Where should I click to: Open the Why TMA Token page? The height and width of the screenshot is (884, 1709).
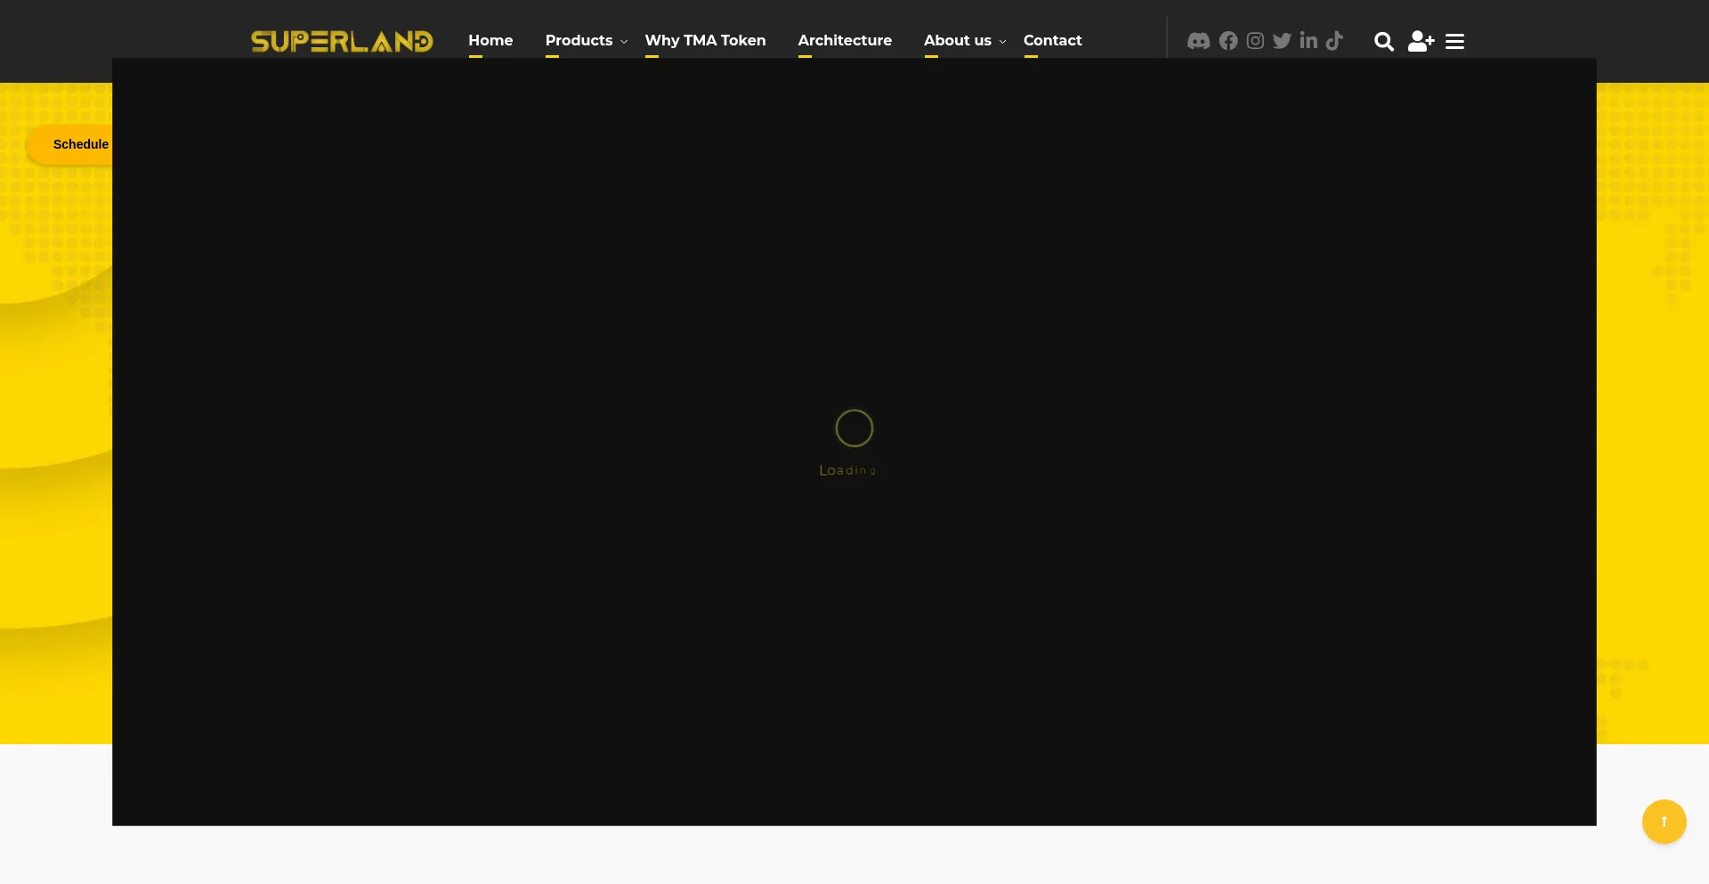coord(705,40)
